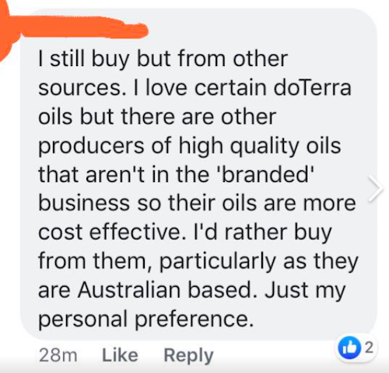This screenshot has width=389, height=373.
Task: Click the word 'particularly' in the comment
Action: tap(217, 261)
